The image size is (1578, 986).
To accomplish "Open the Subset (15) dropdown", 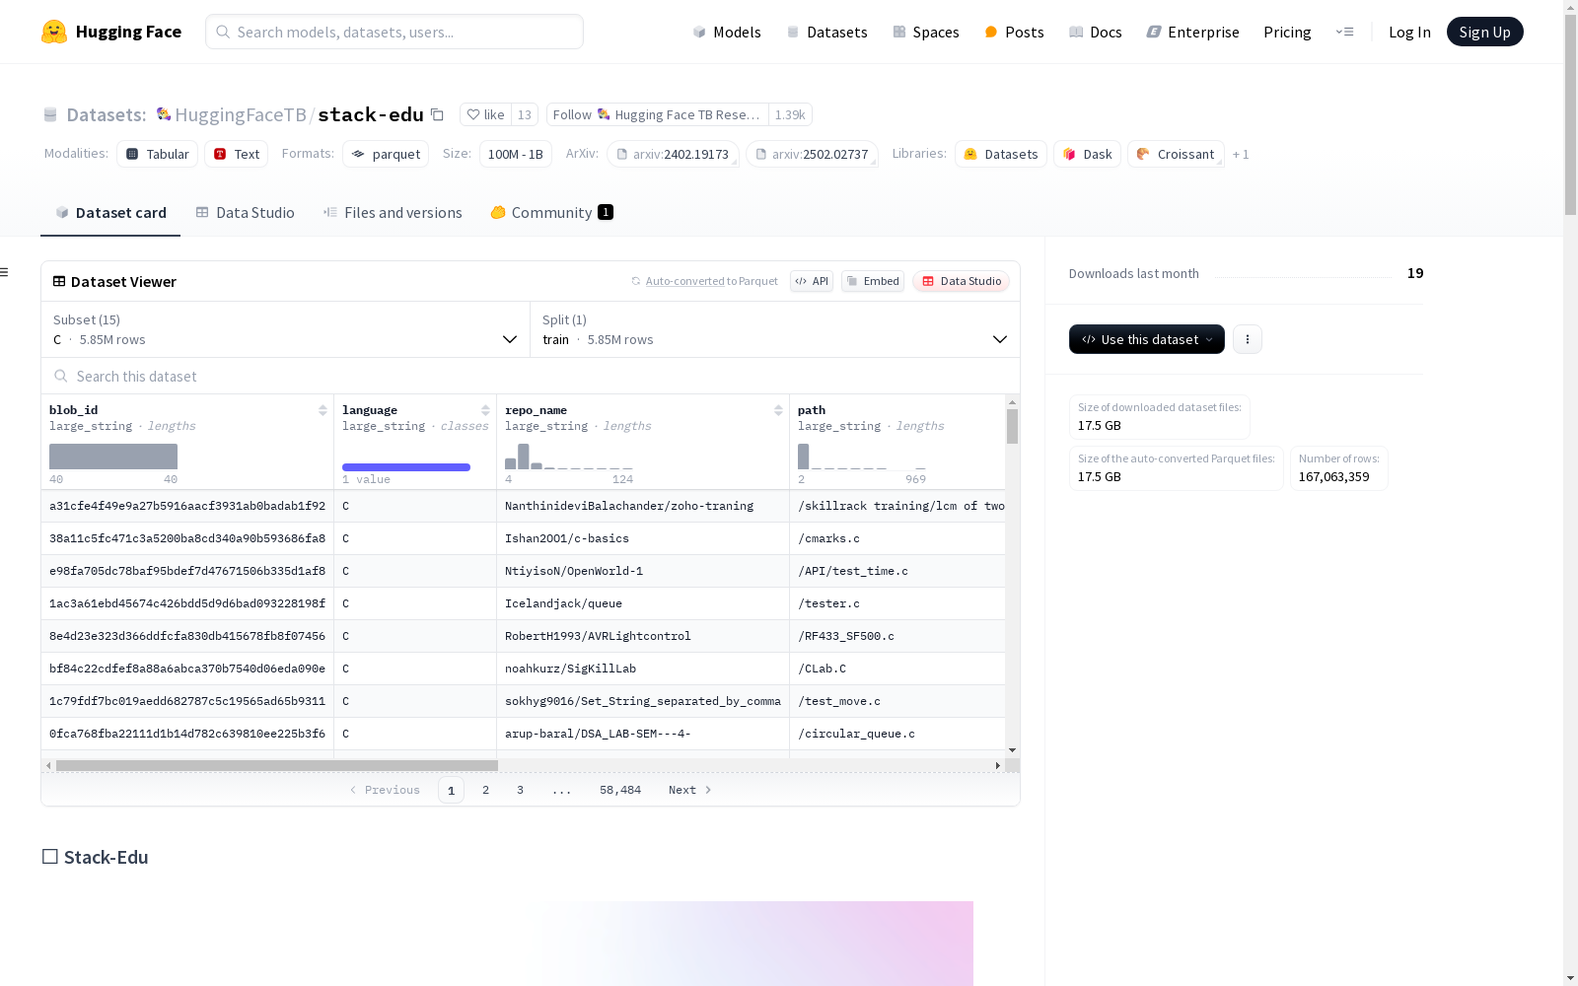I will point(286,329).
